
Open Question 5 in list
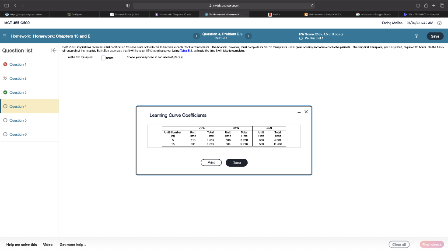pos(18,120)
